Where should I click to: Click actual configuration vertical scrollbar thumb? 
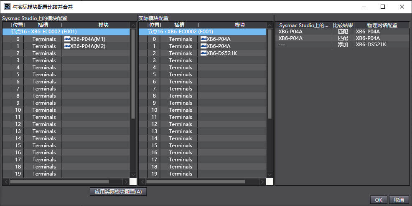point(270,74)
